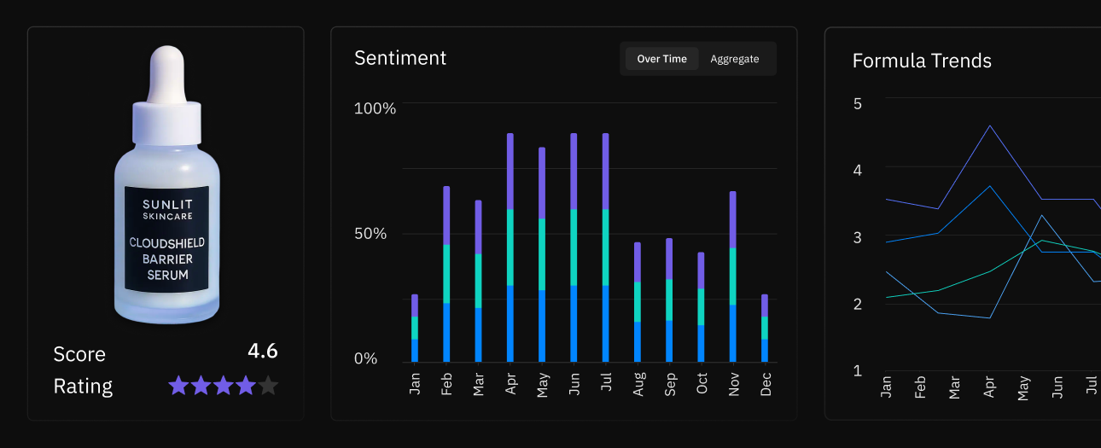Click the Formula Trends heading

coord(922,61)
